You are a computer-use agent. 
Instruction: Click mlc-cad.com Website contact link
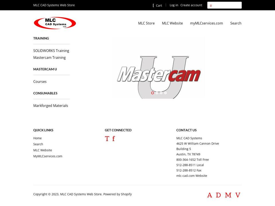point(192,176)
